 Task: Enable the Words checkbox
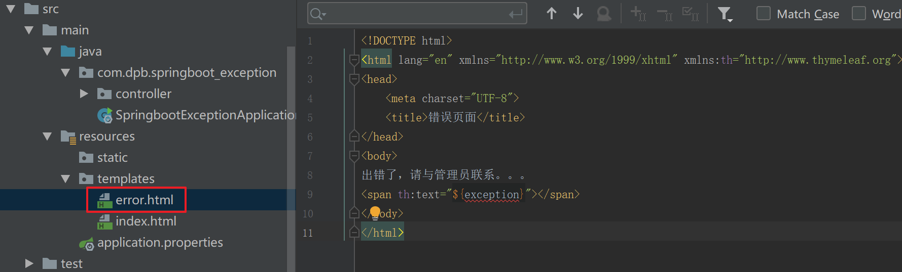858,13
